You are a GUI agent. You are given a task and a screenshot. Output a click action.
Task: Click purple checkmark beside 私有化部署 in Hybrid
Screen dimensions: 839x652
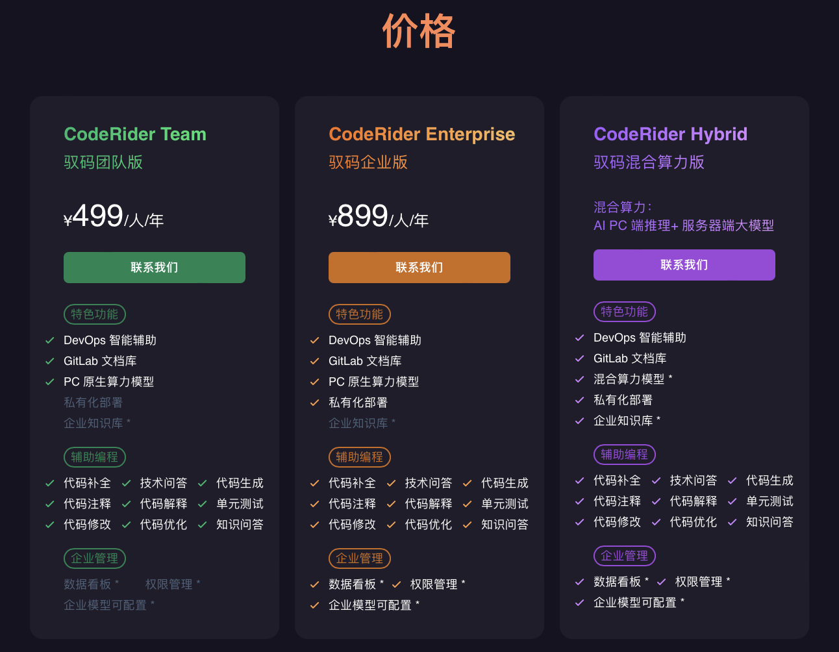[579, 400]
